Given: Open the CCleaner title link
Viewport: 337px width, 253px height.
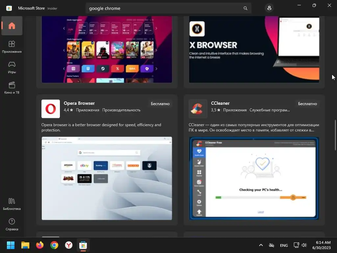Looking at the screenshot, I should click(x=220, y=103).
